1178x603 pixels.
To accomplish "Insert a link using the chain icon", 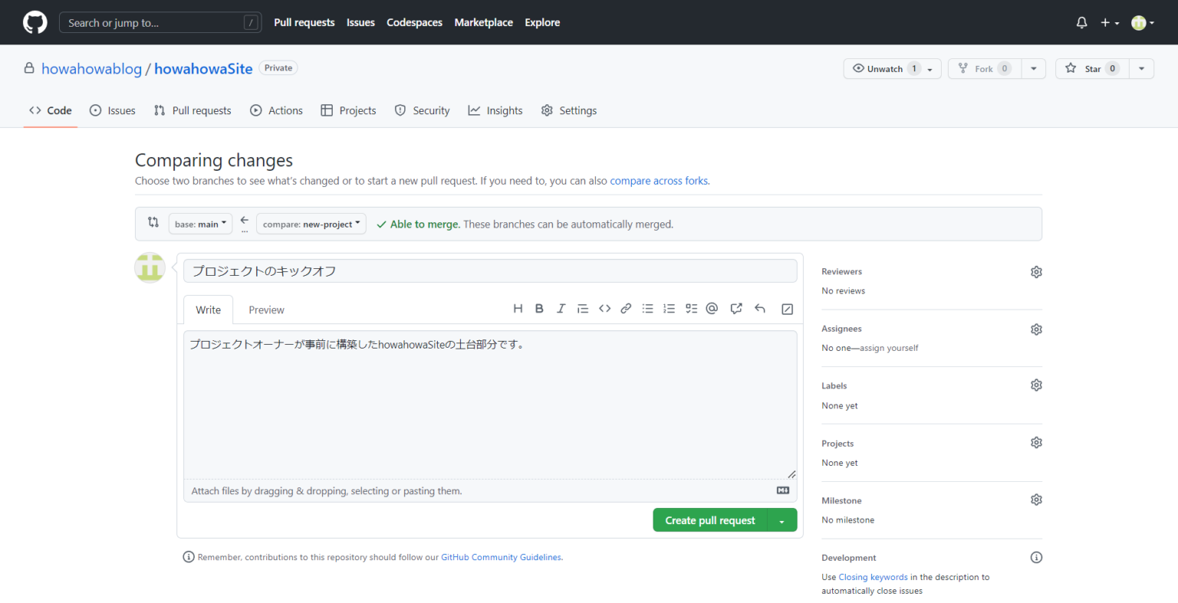I will click(626, 309).
